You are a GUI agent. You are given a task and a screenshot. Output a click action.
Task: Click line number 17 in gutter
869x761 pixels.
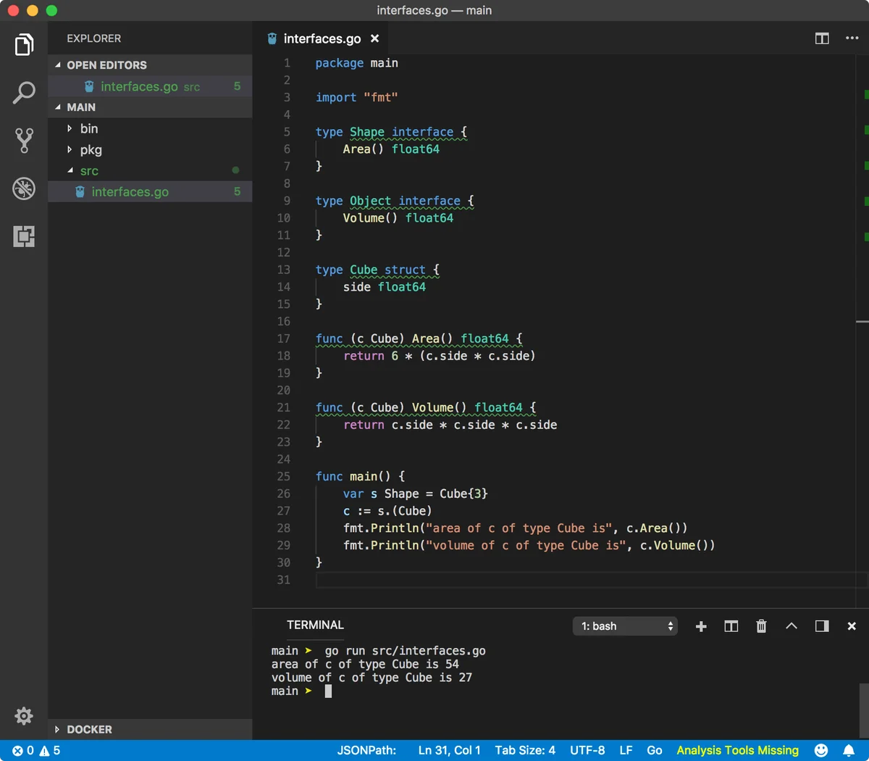284,338
